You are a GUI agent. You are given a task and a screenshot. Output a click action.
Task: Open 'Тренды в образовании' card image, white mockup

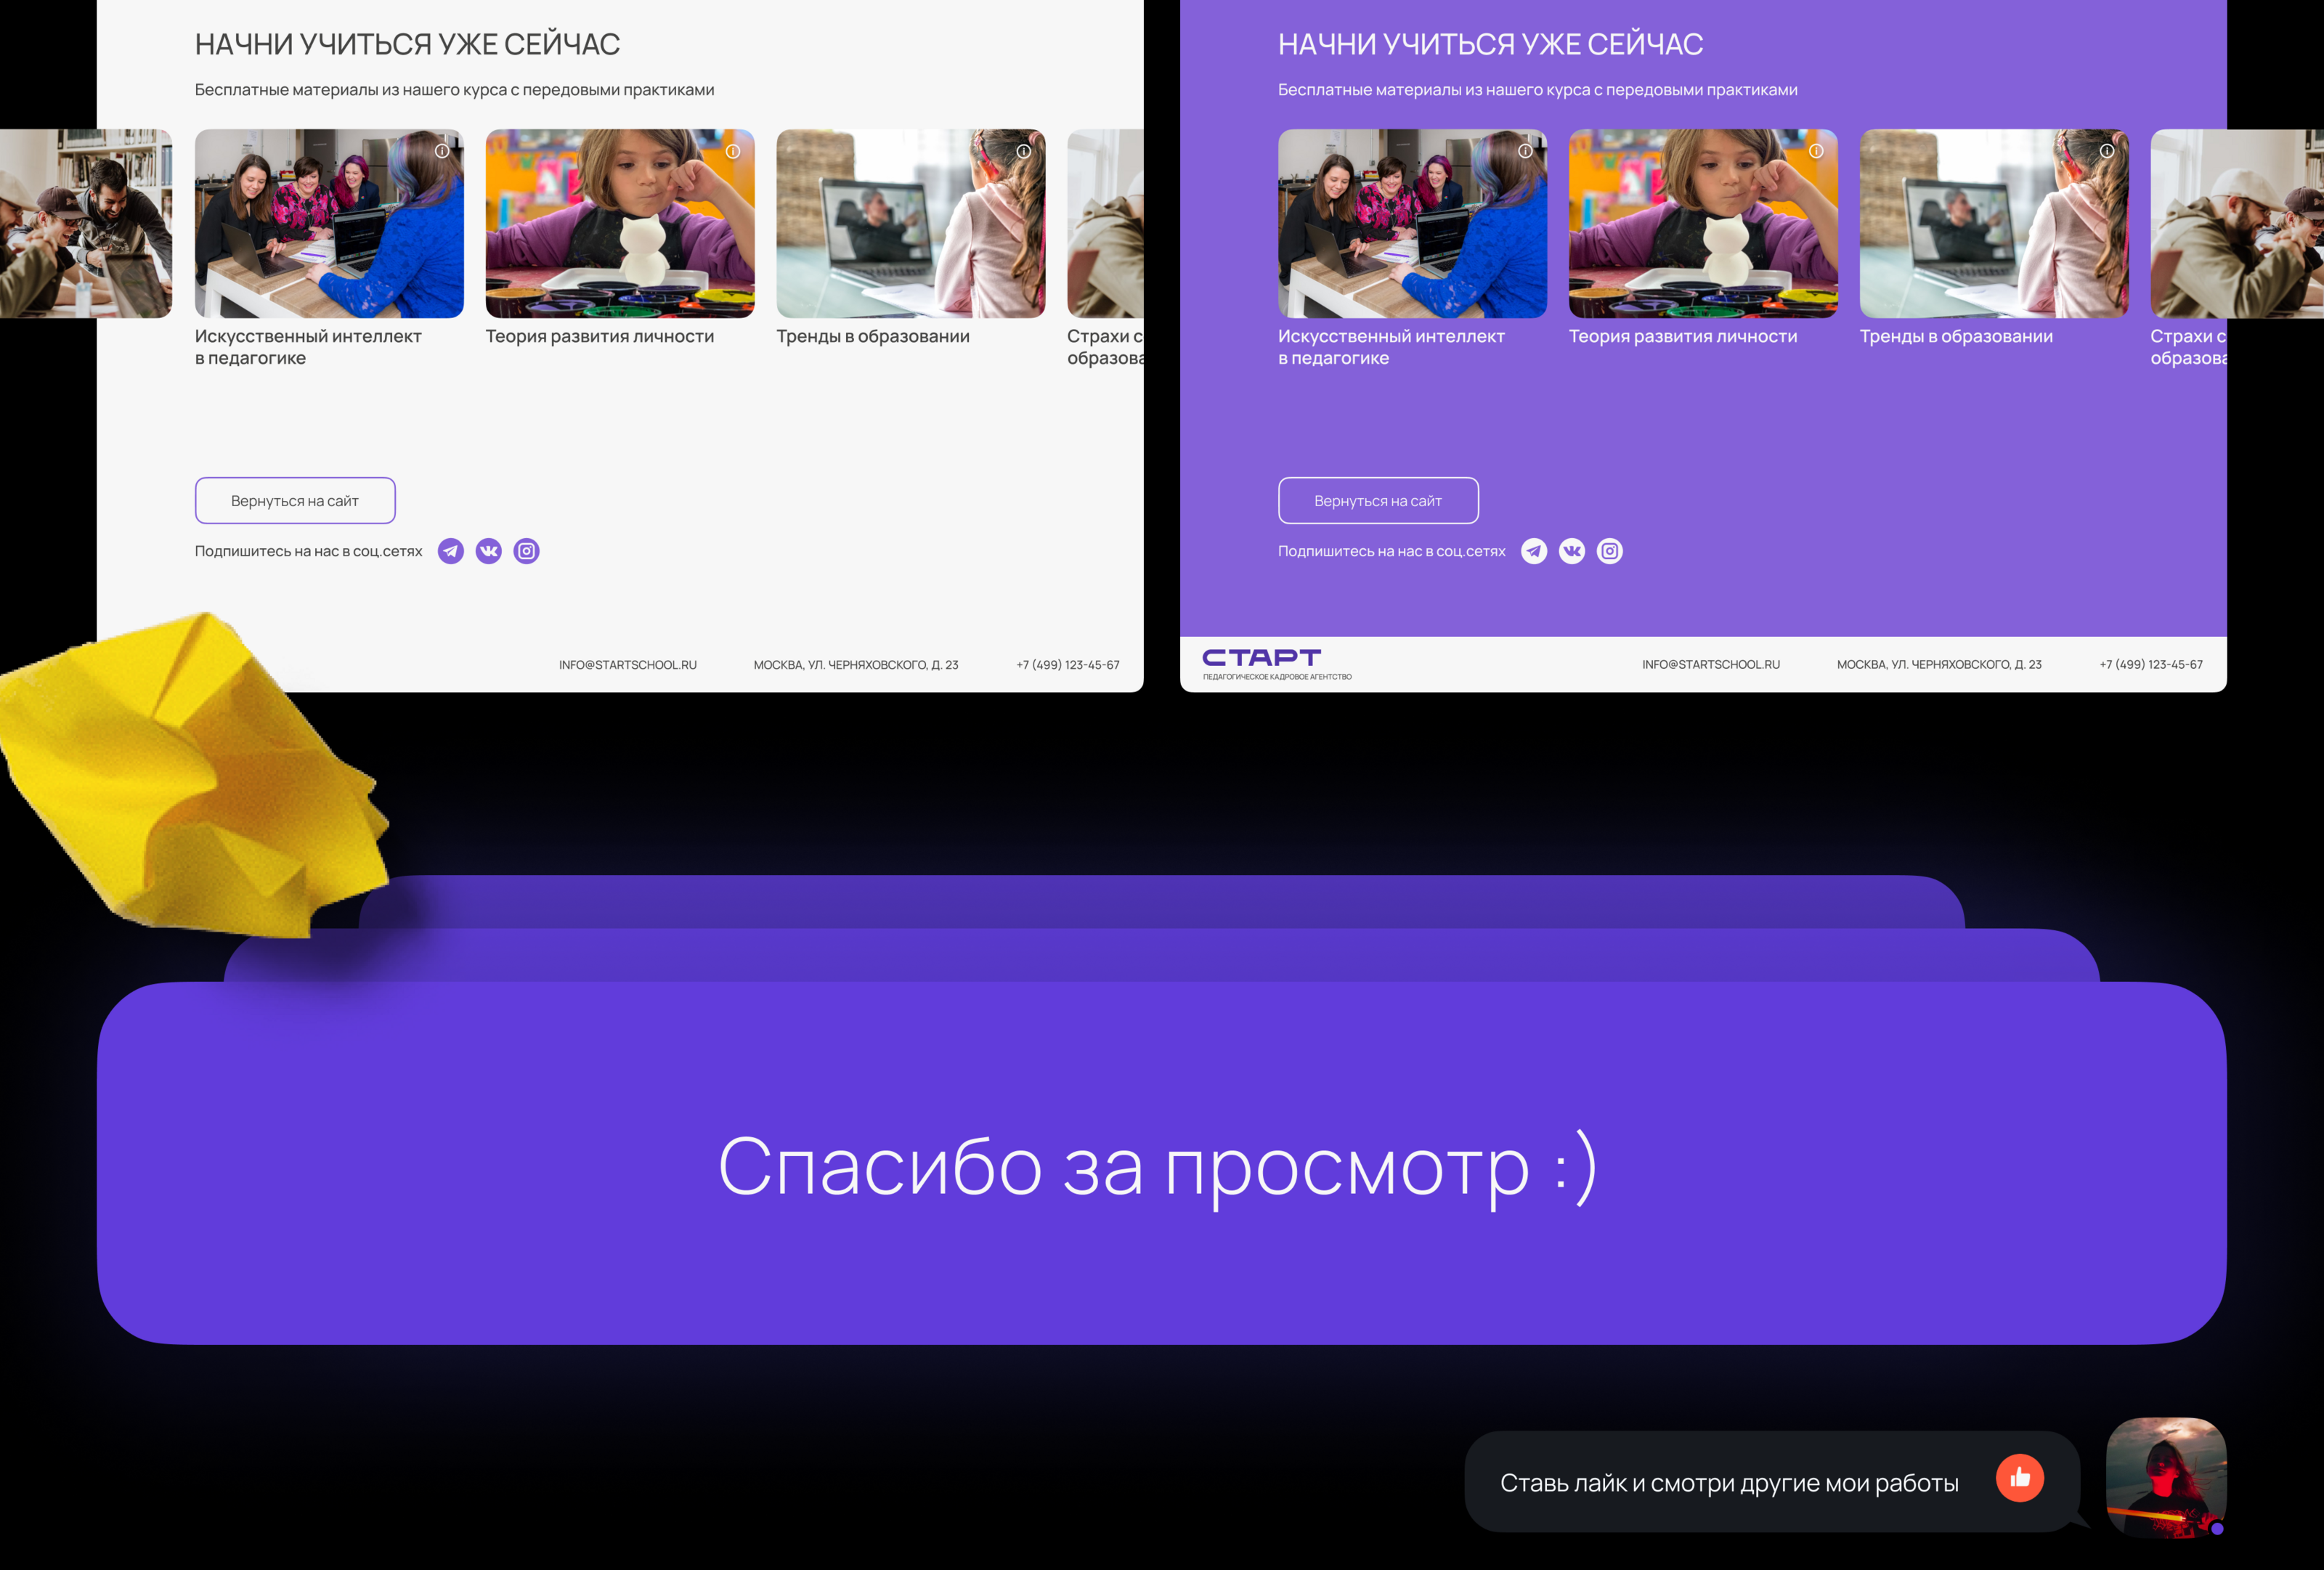tap(910, 225)
